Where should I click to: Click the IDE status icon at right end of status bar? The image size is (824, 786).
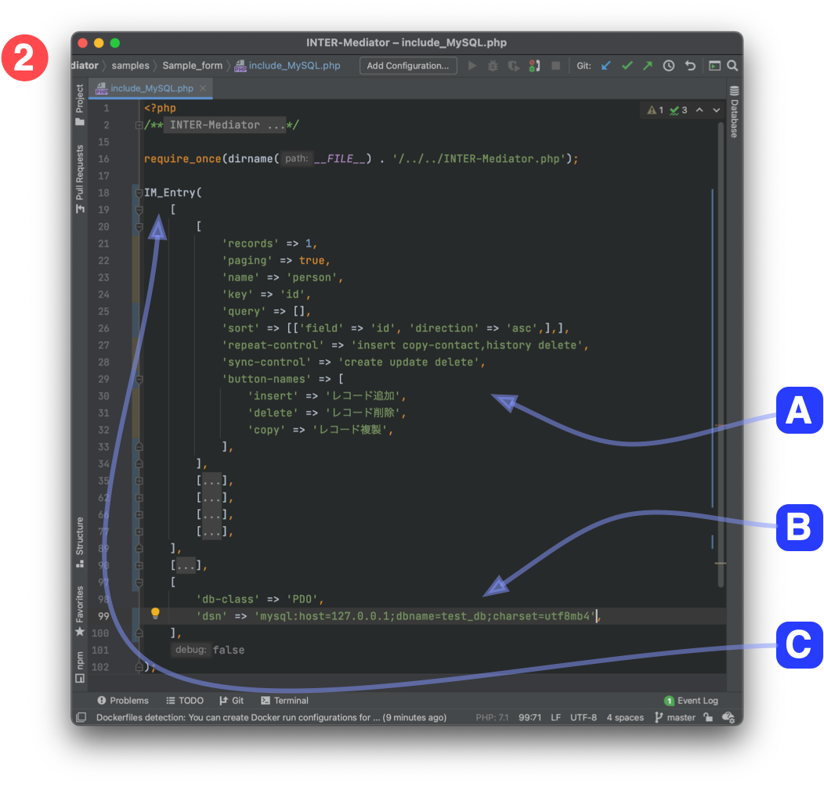(x=728, y=717)
